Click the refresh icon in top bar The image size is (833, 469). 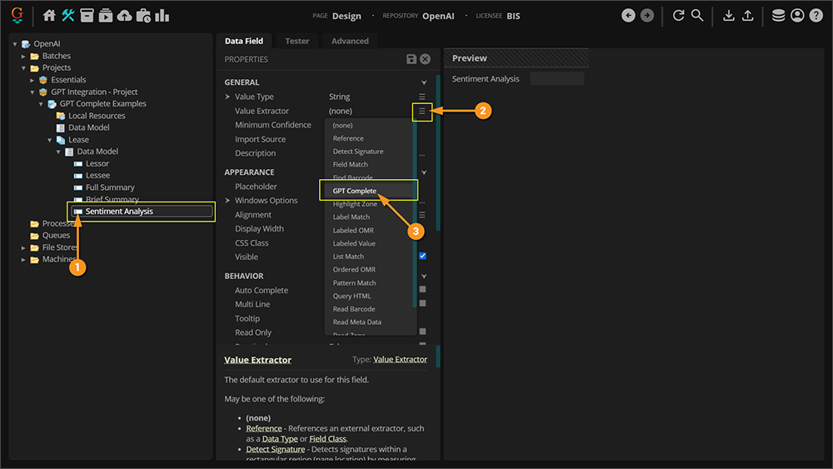tap(678, 15)
